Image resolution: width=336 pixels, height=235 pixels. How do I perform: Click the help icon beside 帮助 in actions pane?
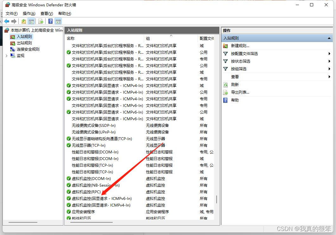point(225,100)
